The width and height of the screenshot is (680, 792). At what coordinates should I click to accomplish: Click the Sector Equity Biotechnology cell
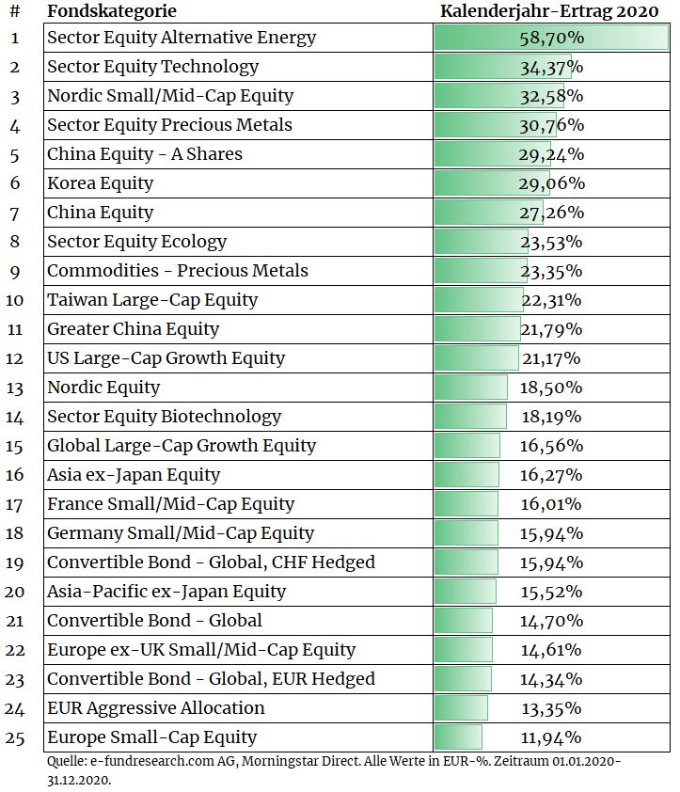pos(239,417)
